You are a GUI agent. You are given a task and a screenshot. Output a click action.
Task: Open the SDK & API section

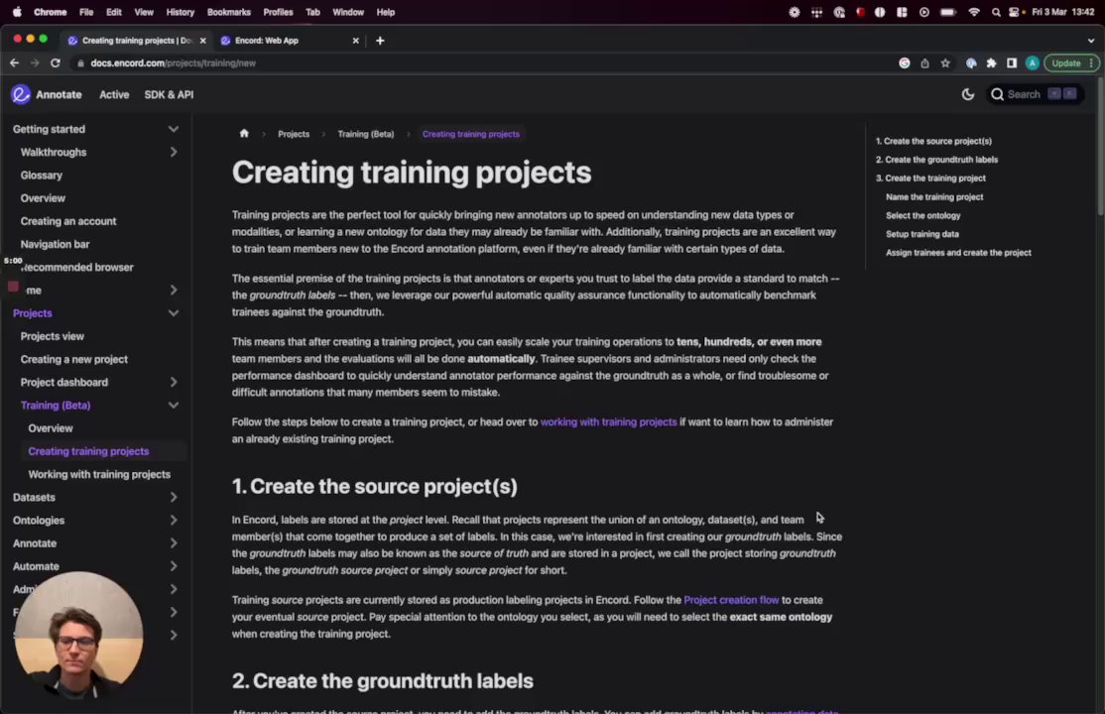[169, 94]
